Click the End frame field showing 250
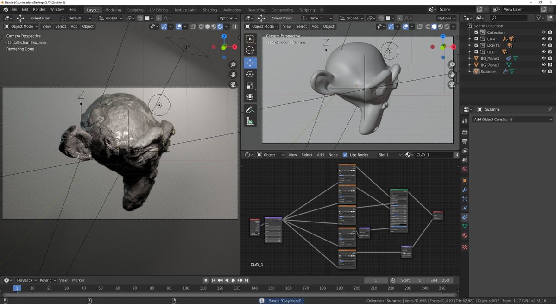556x304 pixels. [440, 280]
